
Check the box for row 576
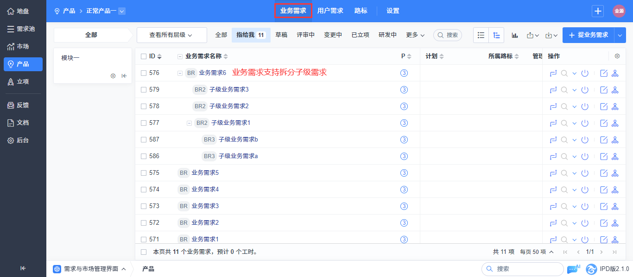[x=144, y=73]
